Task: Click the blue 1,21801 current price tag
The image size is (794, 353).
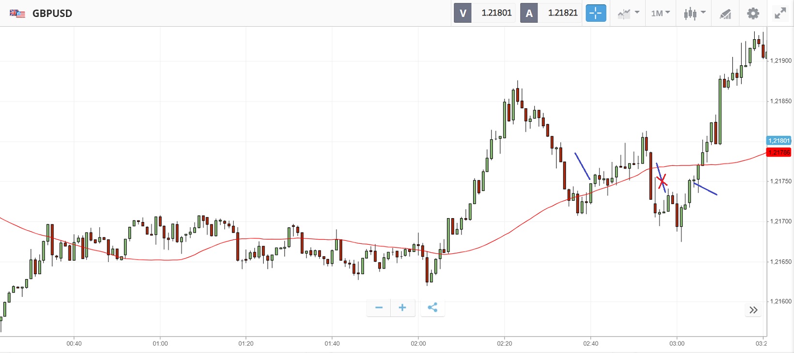Action: pos(779,141)
